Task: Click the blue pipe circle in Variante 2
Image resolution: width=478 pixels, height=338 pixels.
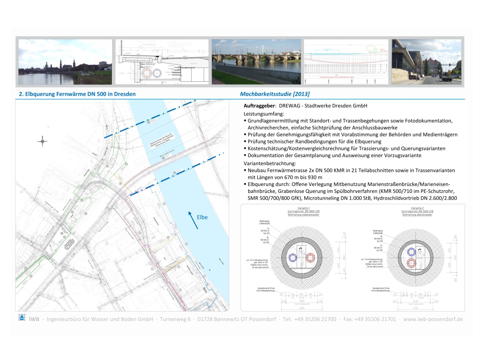Action: pos(412,252)
